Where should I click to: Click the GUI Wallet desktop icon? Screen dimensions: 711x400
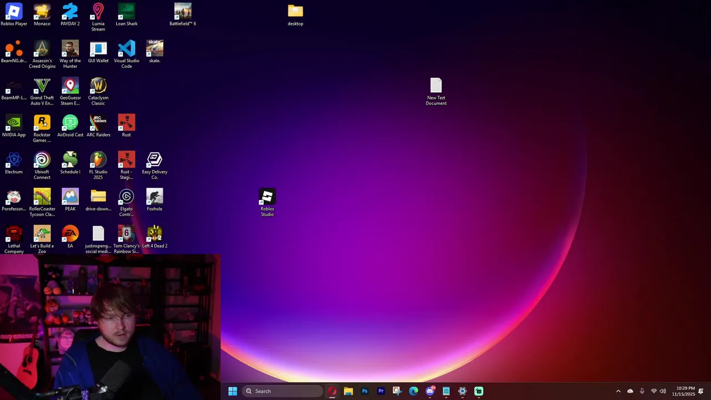click(98, 52)
